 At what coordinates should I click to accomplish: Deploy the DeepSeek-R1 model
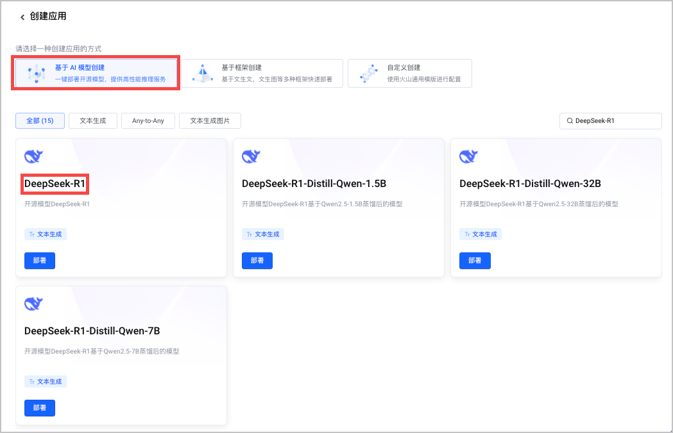[40, 261]
